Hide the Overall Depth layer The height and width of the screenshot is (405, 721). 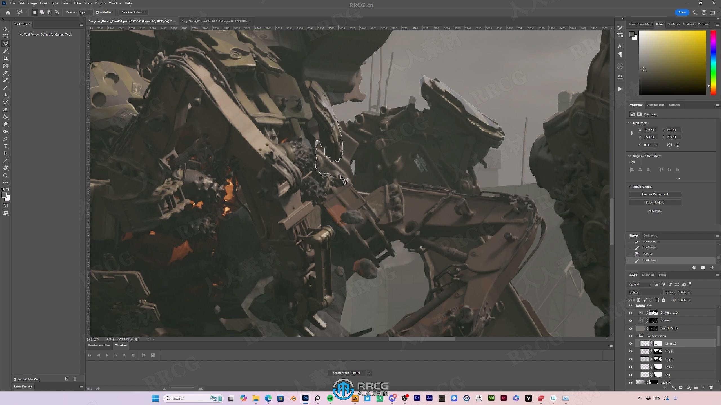pos(631,328)
